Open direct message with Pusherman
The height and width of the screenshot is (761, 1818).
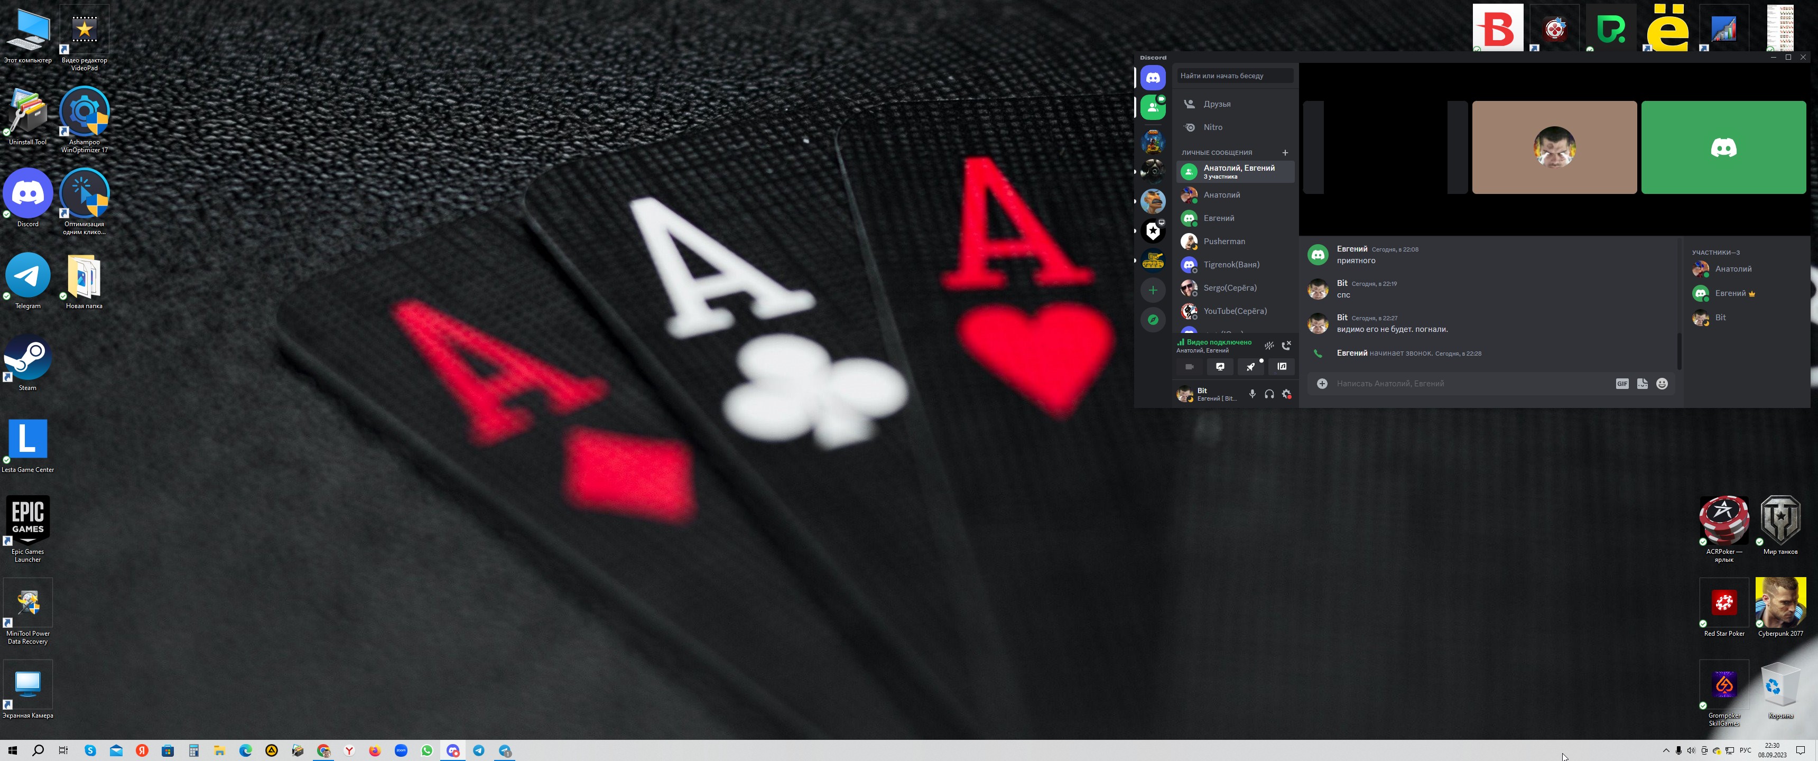click(1235, 242)
